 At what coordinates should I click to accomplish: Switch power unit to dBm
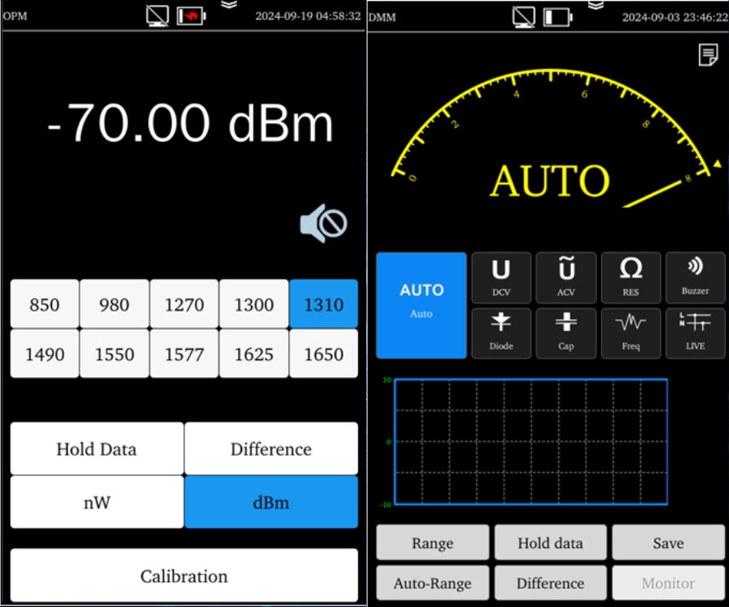tap(271, 503)
